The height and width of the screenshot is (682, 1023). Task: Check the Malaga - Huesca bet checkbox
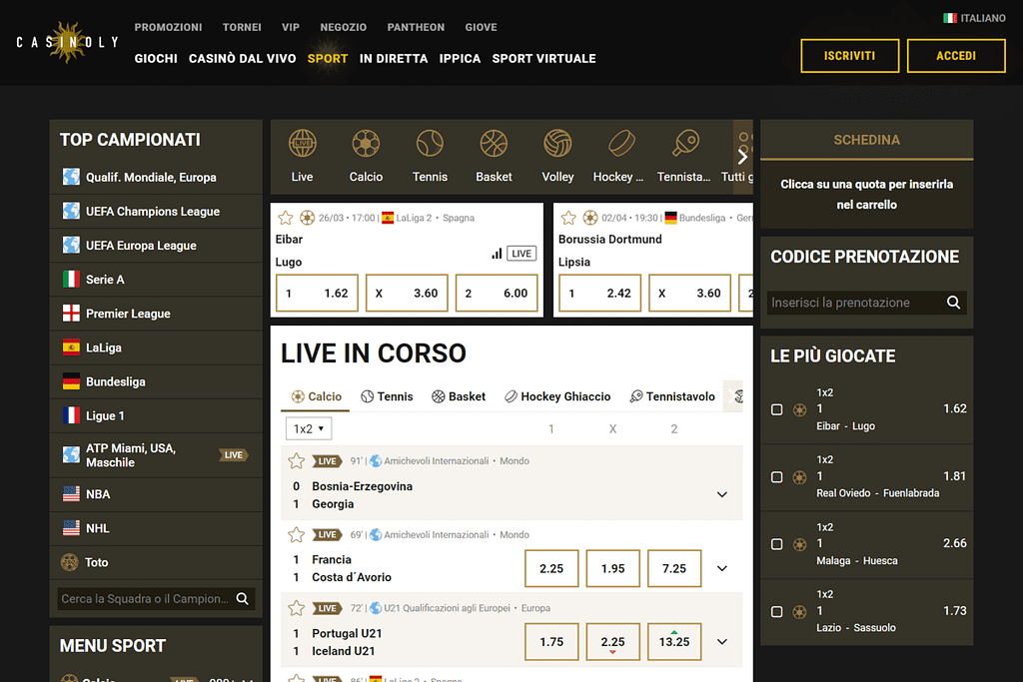coord(776,544)
